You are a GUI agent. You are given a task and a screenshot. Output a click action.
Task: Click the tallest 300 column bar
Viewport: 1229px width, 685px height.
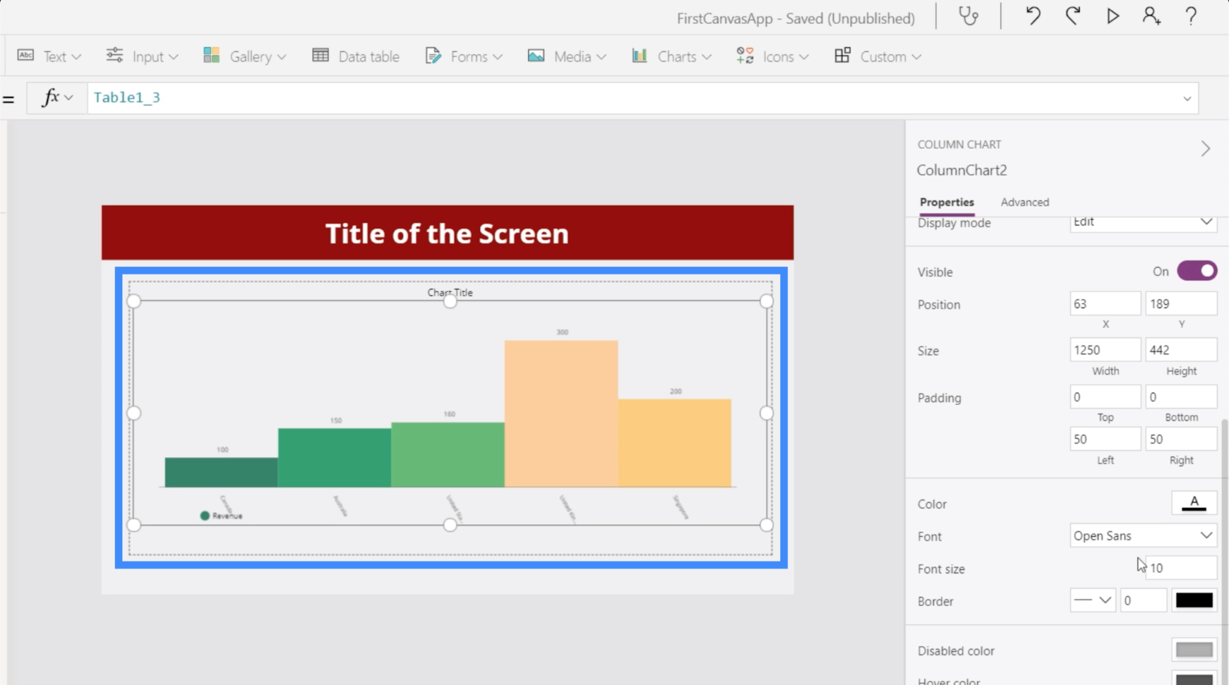[x=561, y=414]
